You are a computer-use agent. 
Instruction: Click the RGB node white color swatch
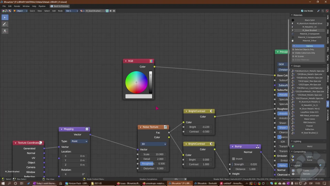[139, 96]
